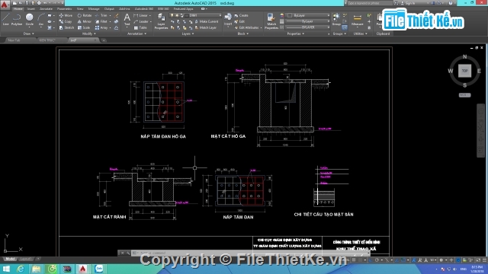Click the Make Current layer button
The height and width of the screenshot is (274, 488).
tap(207, 21)
